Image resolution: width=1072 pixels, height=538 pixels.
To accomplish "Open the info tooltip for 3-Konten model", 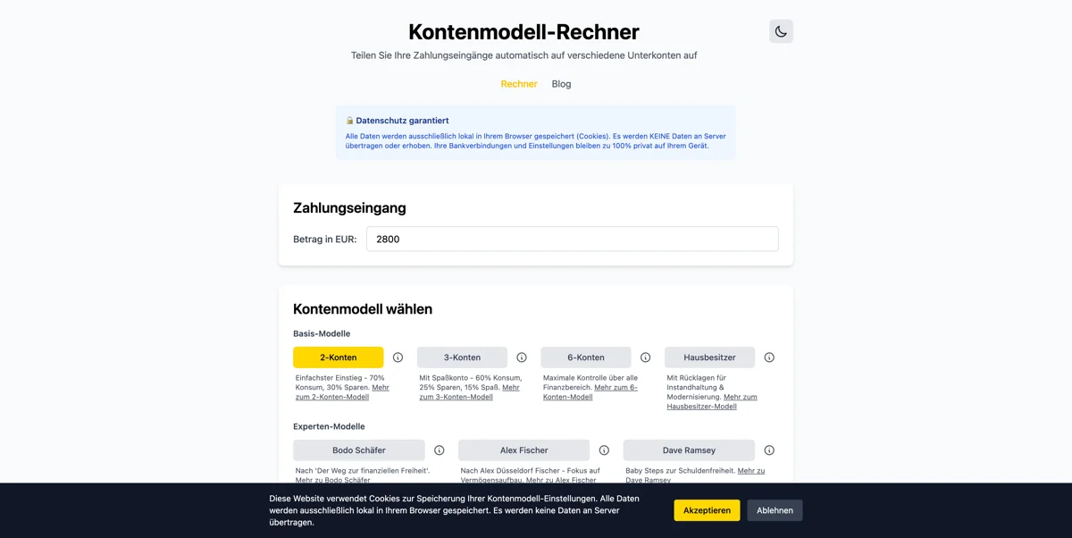I will 521,357.
